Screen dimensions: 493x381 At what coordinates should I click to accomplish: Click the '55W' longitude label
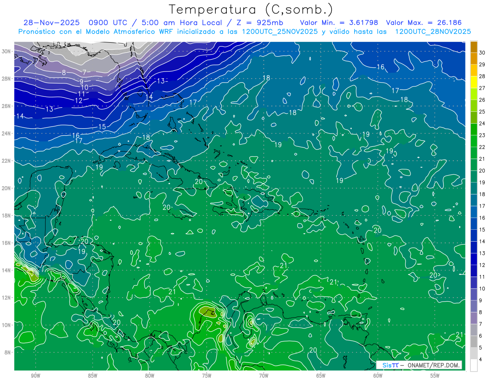tap(435, 376)
